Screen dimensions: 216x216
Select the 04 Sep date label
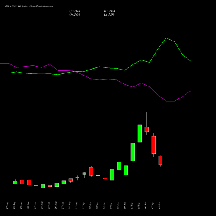pyautogui.click(x=104, y=206)
